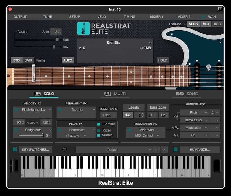Select the MULTI mode tab
Image resolution: width=231 pixels, height=196 pixels.
point(115,94)
